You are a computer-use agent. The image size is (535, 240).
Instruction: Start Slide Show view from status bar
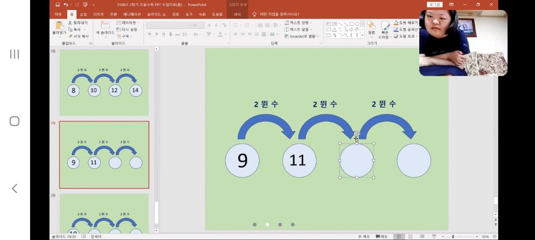click(433, 236)
